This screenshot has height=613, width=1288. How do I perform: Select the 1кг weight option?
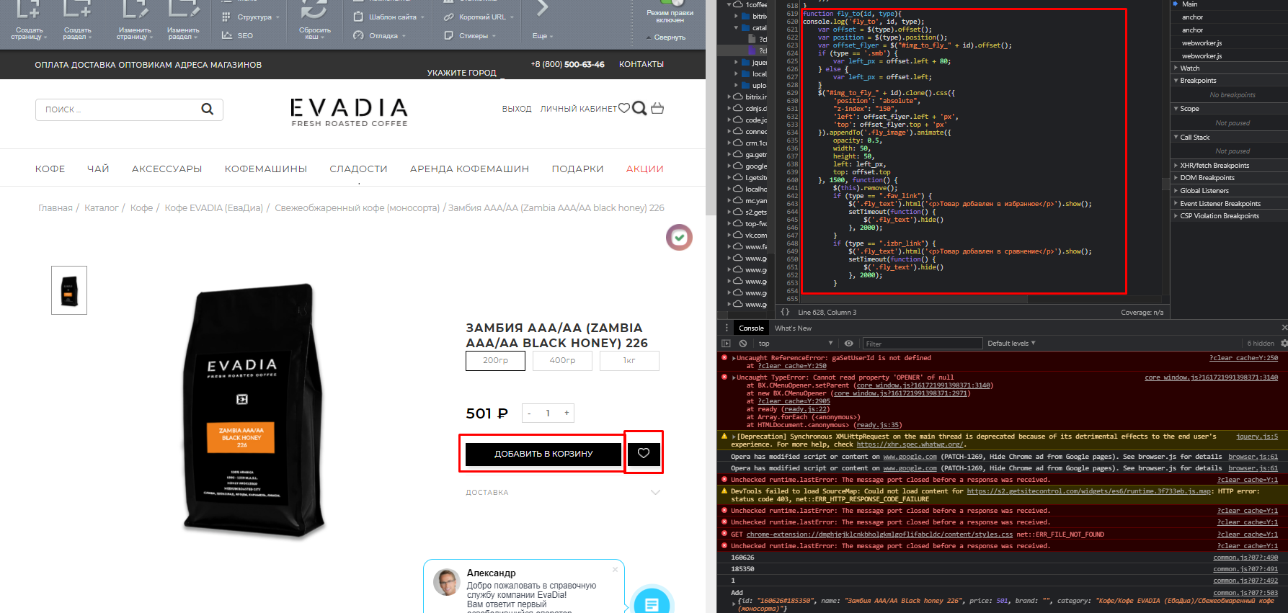point(629,360)
